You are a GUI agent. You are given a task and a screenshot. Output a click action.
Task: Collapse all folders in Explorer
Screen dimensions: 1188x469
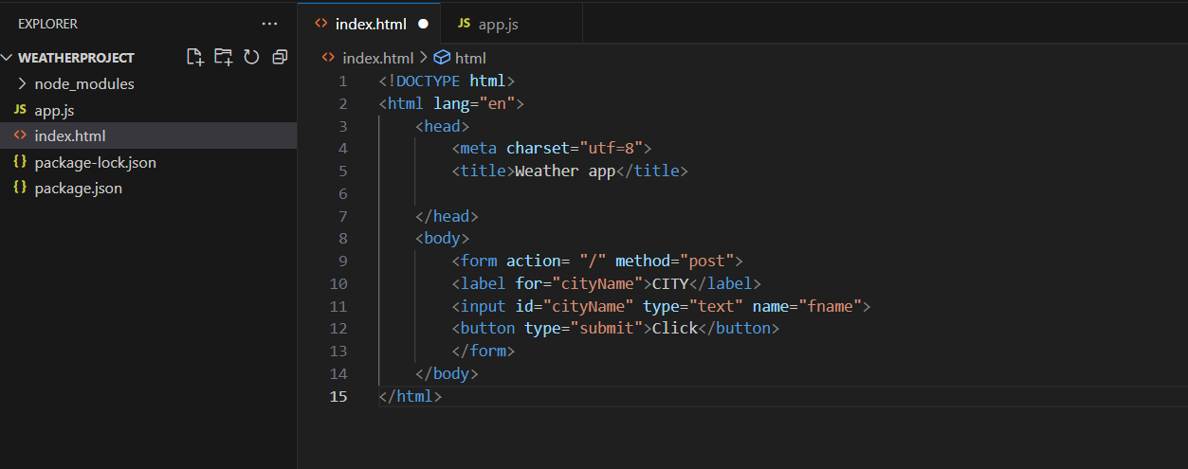click(x=280, y=57)
